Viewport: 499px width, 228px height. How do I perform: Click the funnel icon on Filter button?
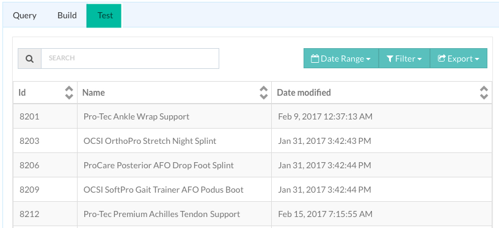pyautogui.click(x=390, y=59)
